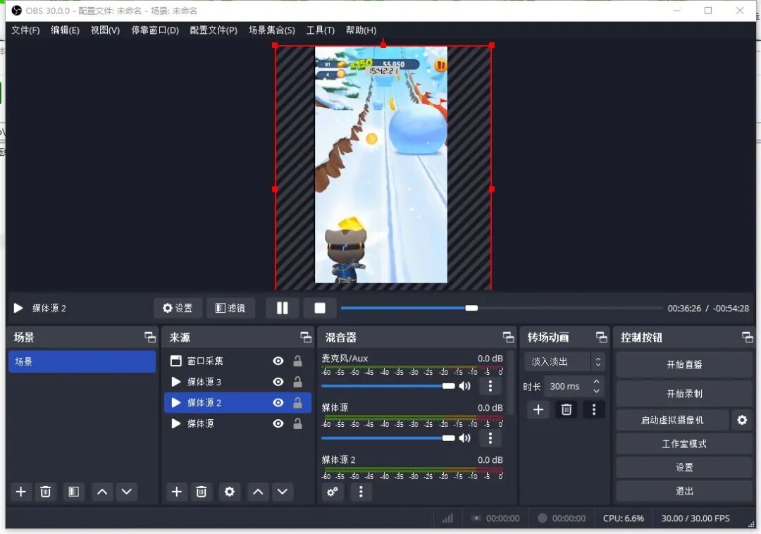Open the 编辑(E) menu
Viewport: 761px width, 534px height.
pos(65,30)
